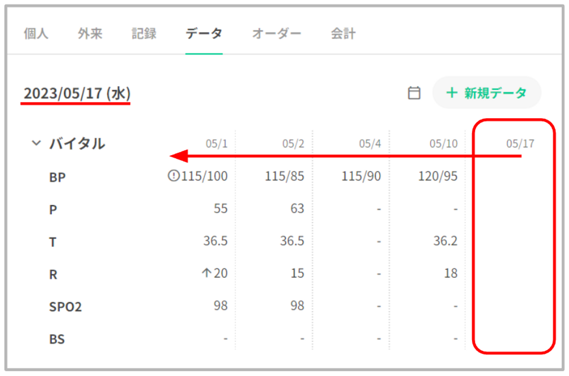The width and height of the screenshot is (569, 376).
Task: Click the BP row label
Action: coord(57,177)
